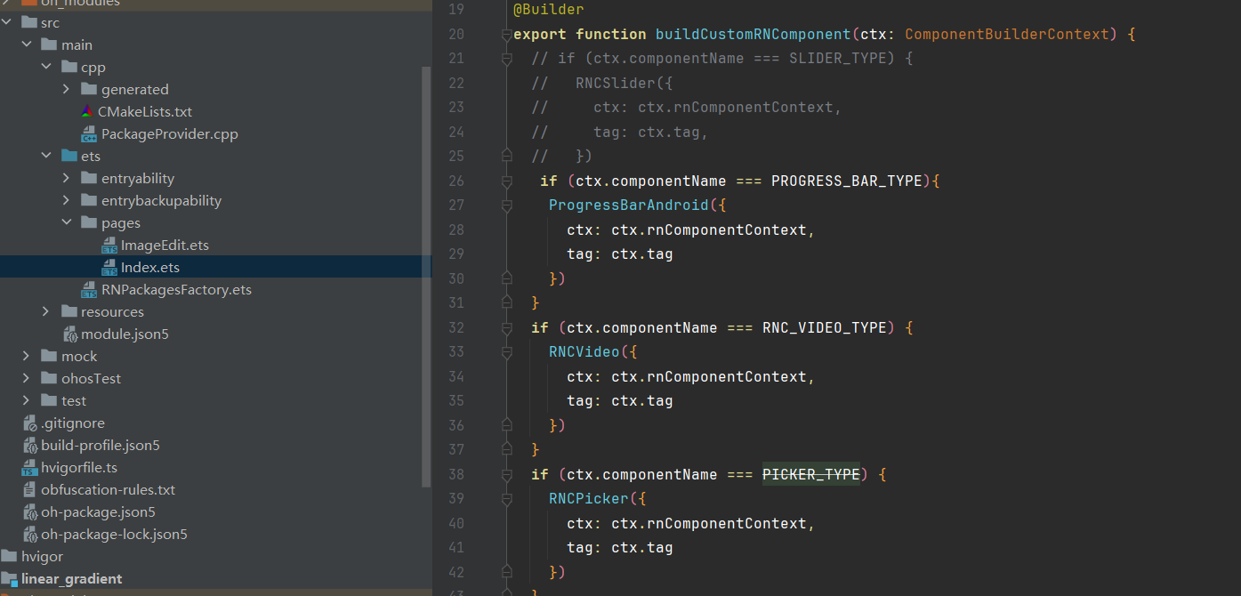Click the folder icon of mock
This screenshot has width=1241, height=596.
(48, 357)
